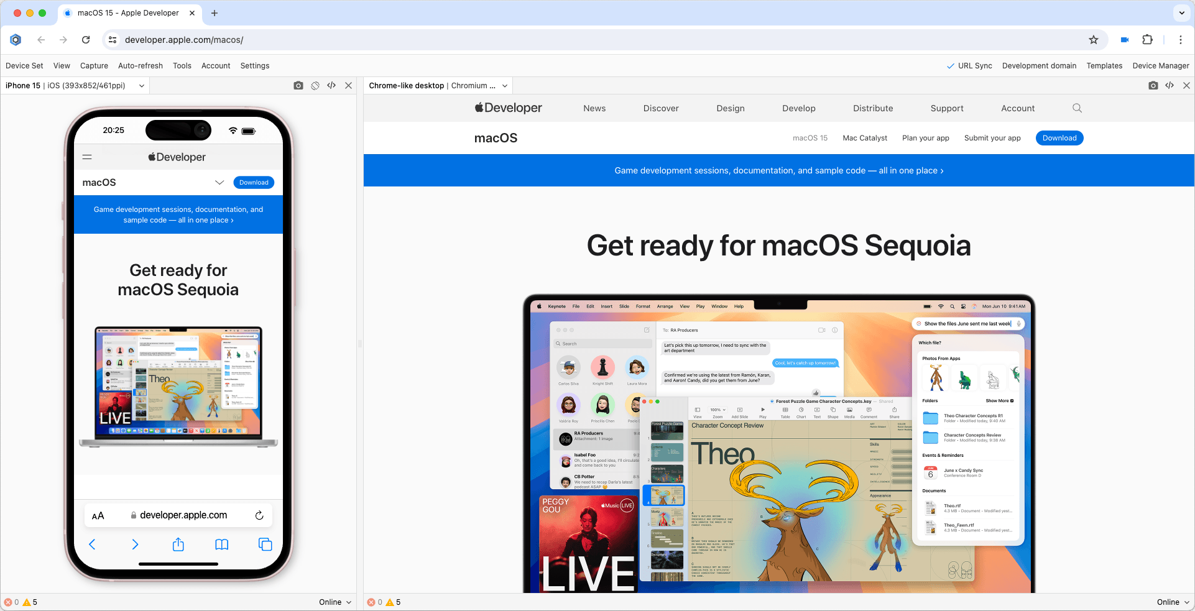1195x611 pixels.
Task: Open the Tools menu
Action: point(182,65)
